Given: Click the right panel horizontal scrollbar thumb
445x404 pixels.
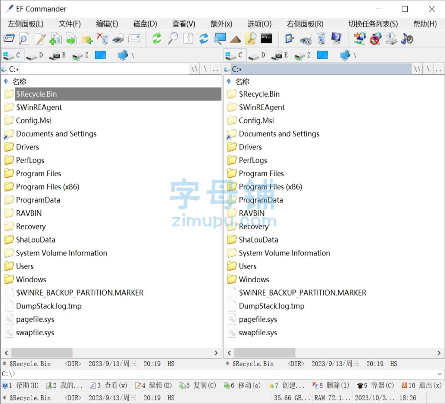Looking at the screenshot, I should pos(265,353).
